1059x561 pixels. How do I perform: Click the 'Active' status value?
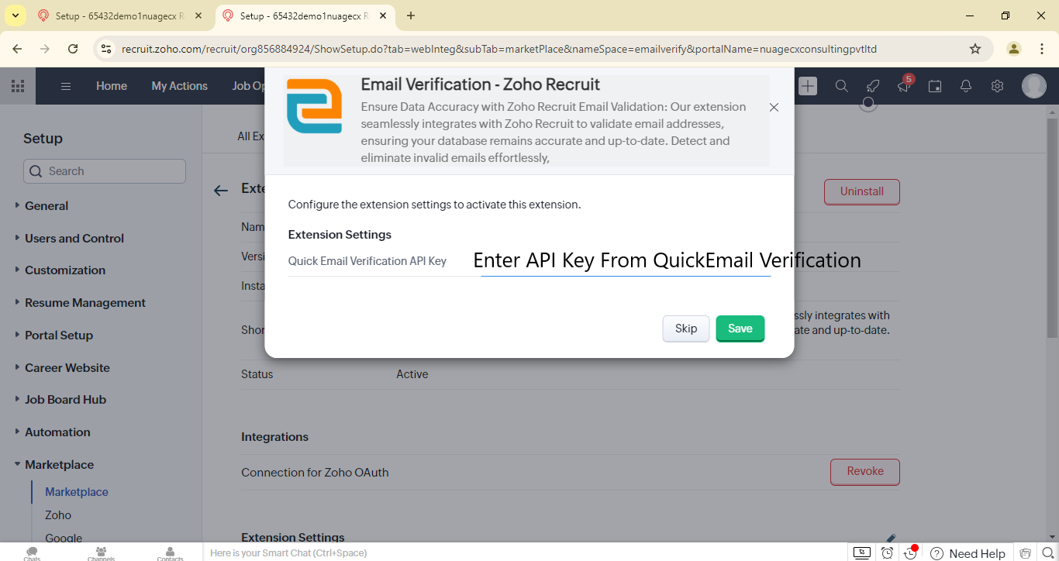coord(412,373)
